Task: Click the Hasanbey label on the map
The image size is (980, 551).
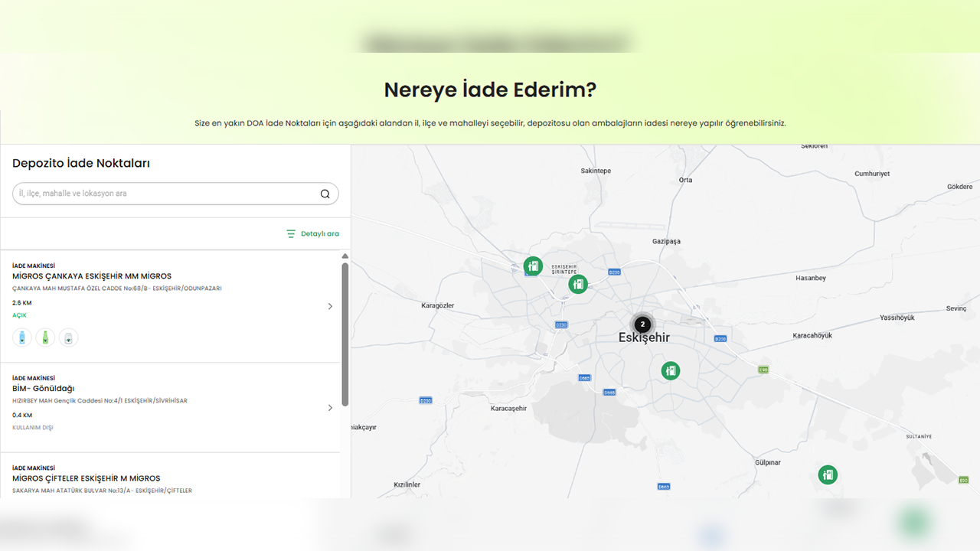Action: (x=811, y=278)
